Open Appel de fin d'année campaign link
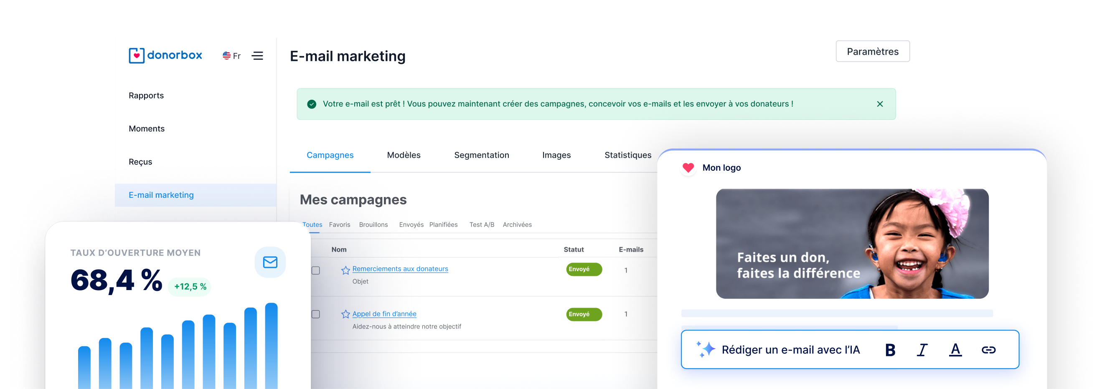1102x389 pixels. (x=384, y=314)
